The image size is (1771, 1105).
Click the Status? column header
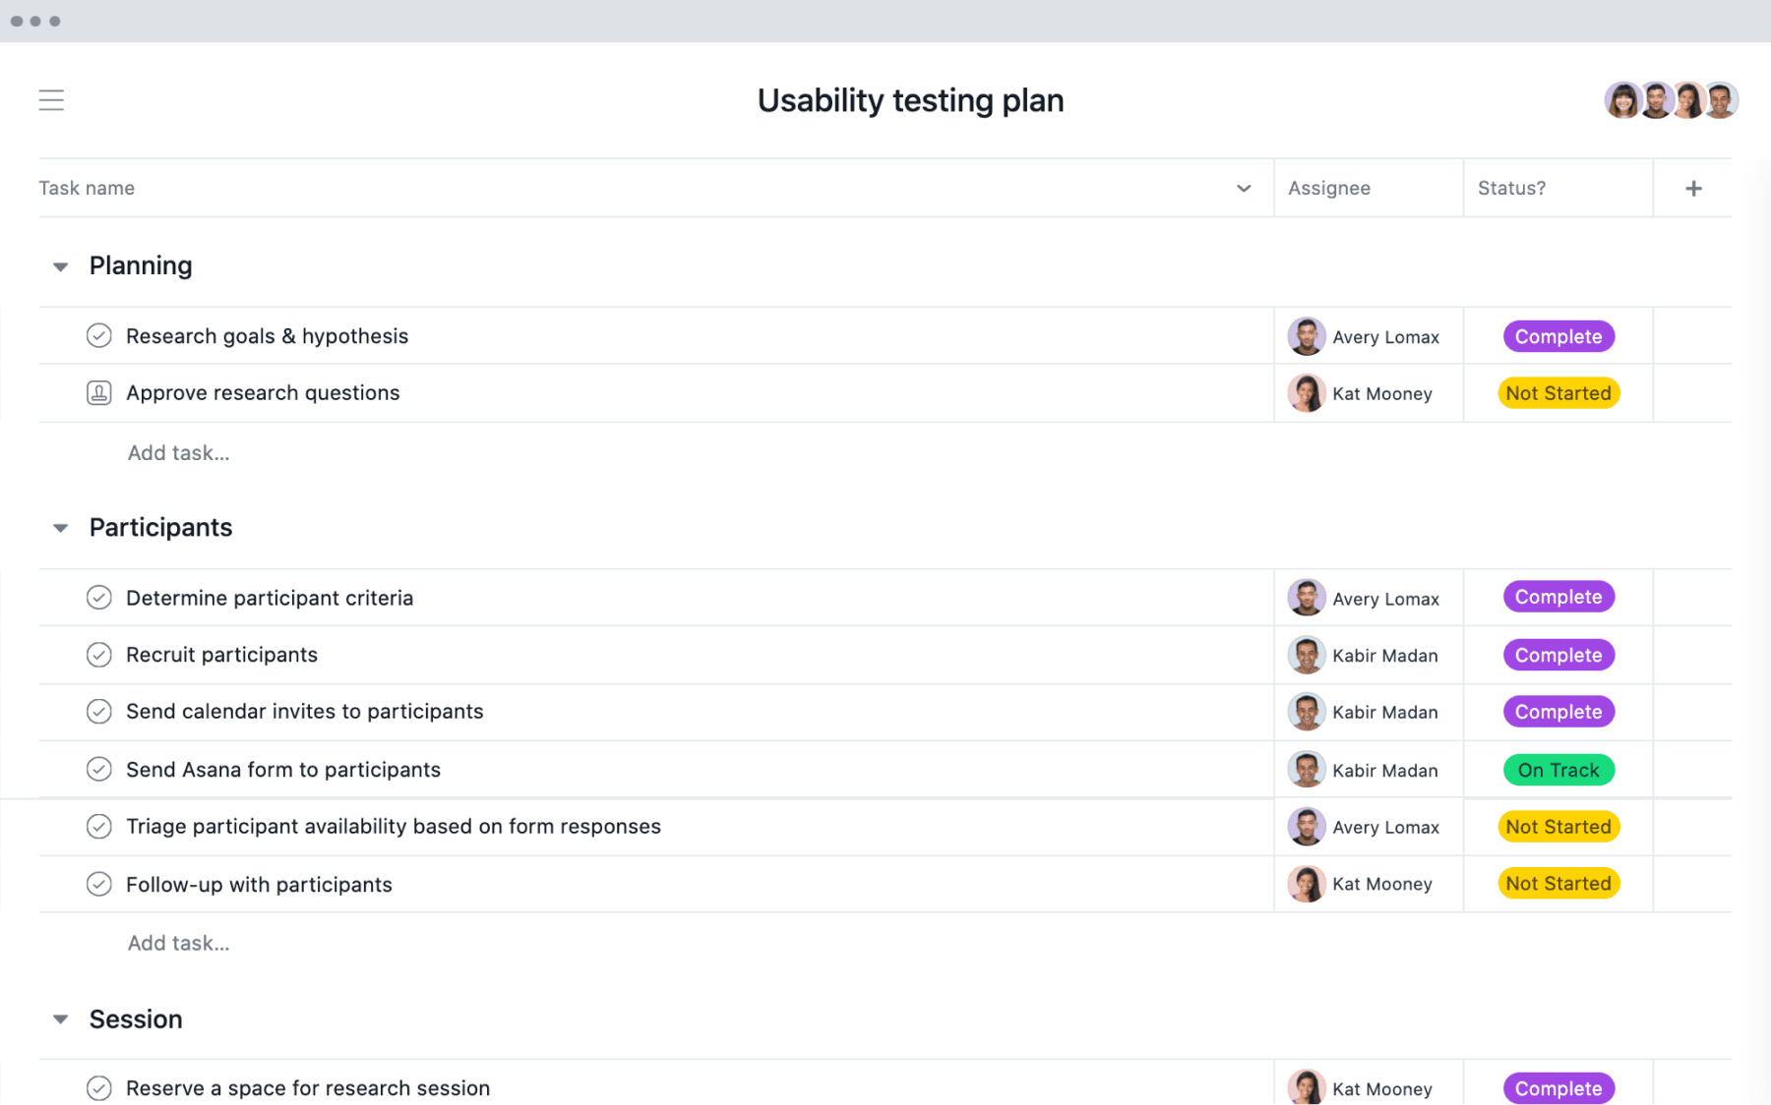1511,189
